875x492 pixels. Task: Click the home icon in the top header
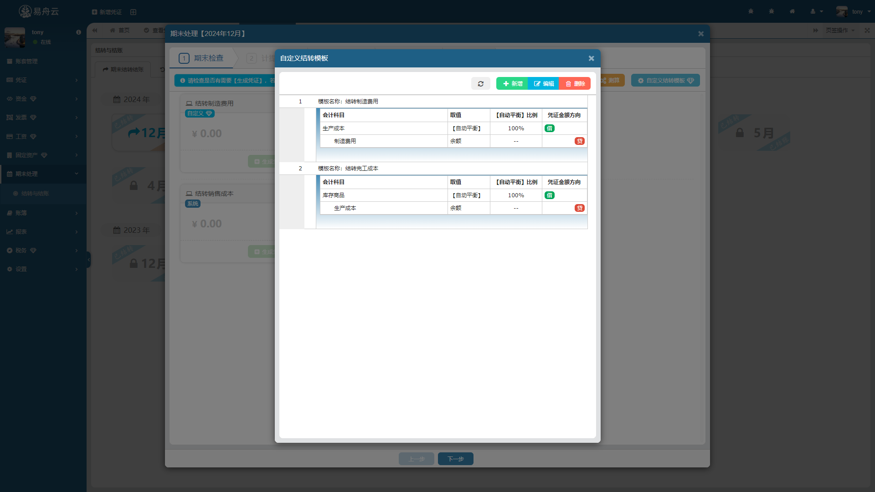(x=792, y=11)
